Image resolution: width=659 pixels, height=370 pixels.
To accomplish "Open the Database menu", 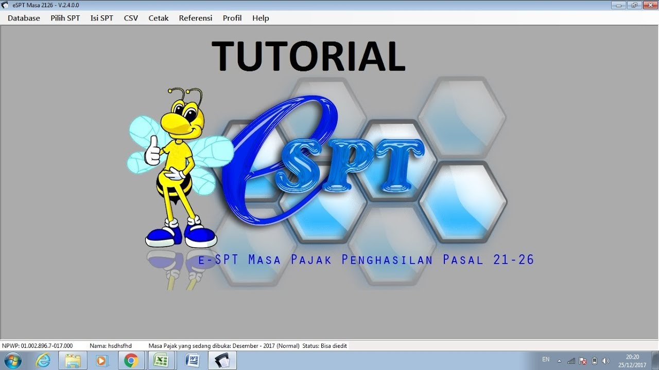I will tap(24, 18).
